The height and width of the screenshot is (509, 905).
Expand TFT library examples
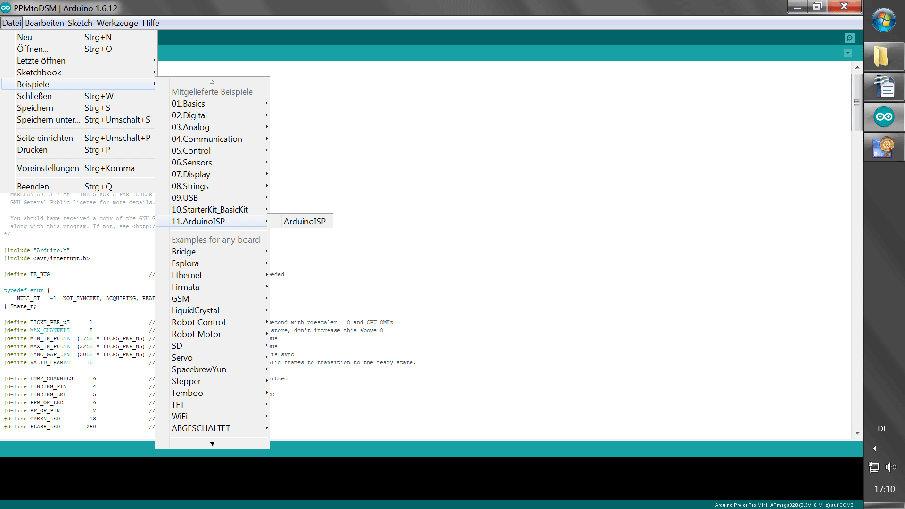(212, 405)
